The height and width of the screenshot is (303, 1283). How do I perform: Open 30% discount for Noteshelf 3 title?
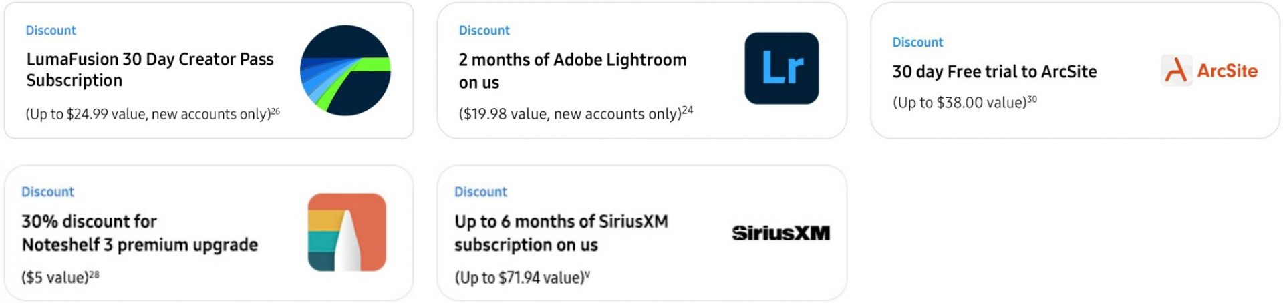[x=139, y=233]
